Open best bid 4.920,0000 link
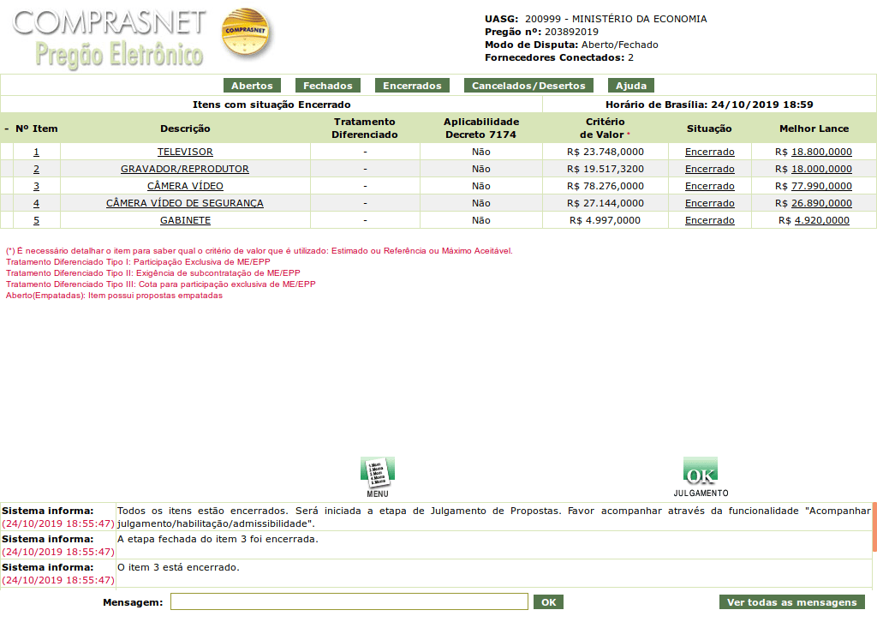This screenshot has width=877, height=628. (822, 220)
